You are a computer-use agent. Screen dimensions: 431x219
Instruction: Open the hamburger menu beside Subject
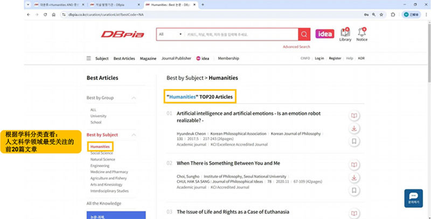coord(88,59)
